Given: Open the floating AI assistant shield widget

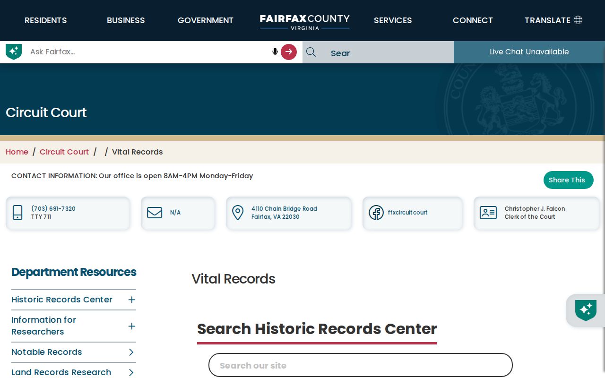Looking at the screenshot, I should (586, 310).
